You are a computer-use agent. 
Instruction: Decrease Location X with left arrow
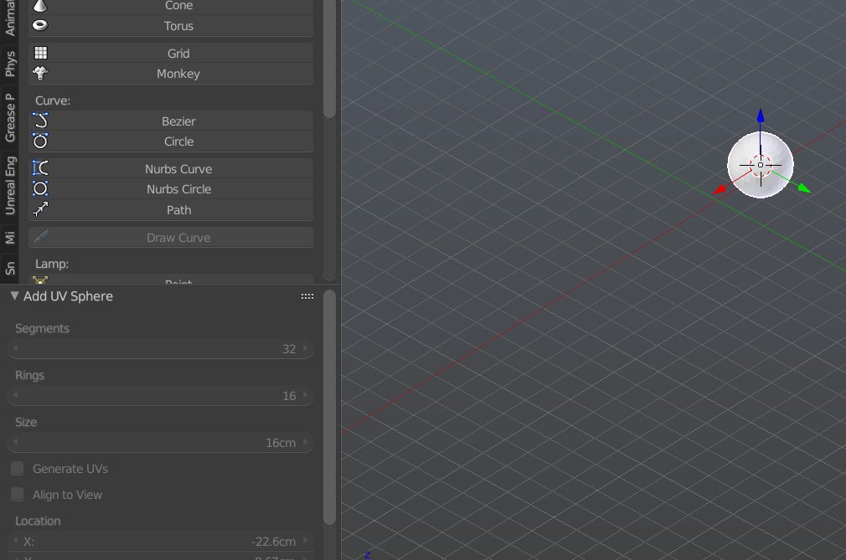coord(15,541)
